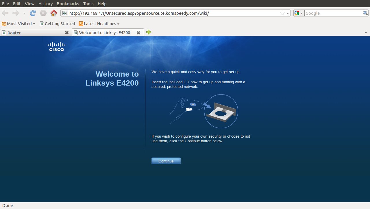Screen dimensions: 370x209
Task: Close the Welcome to Linksys E4200 tab
Action: [138, 33]
